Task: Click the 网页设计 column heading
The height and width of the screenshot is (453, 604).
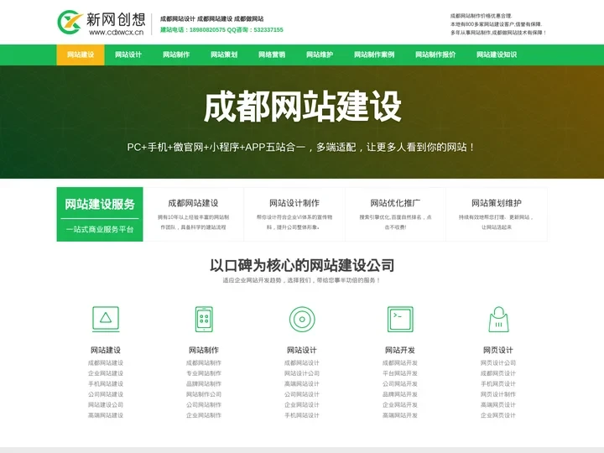Action: pos(498,350)
